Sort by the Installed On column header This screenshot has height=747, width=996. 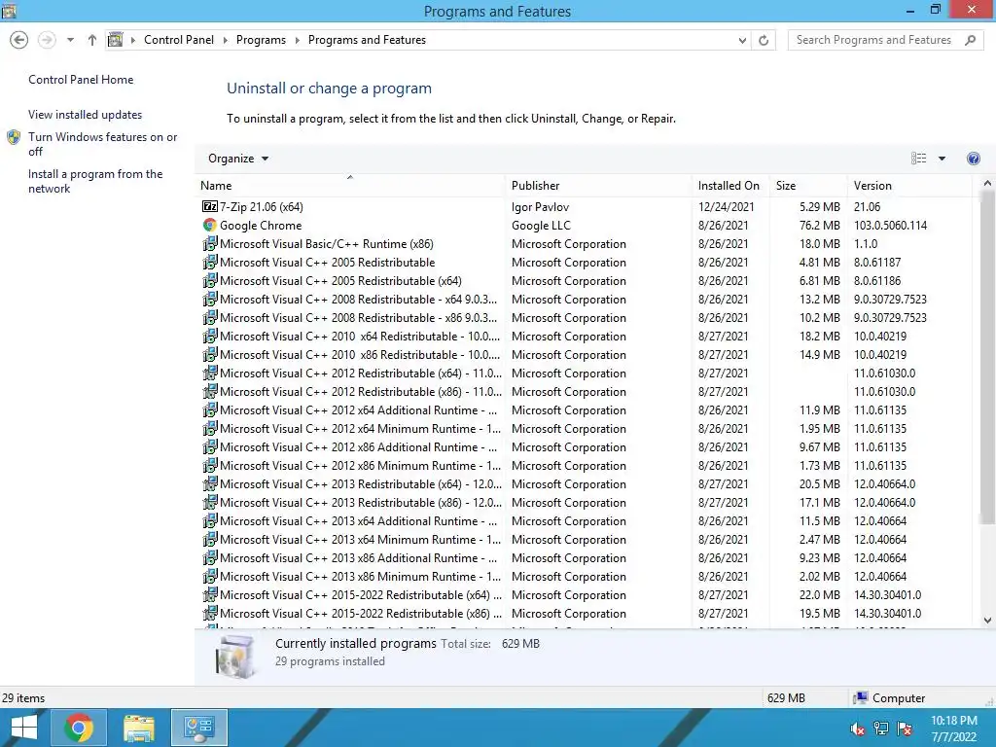click(x=730, y=186)
